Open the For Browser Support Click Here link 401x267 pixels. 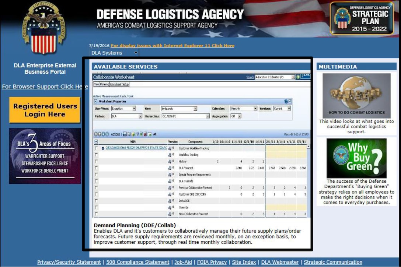[45, 86]
